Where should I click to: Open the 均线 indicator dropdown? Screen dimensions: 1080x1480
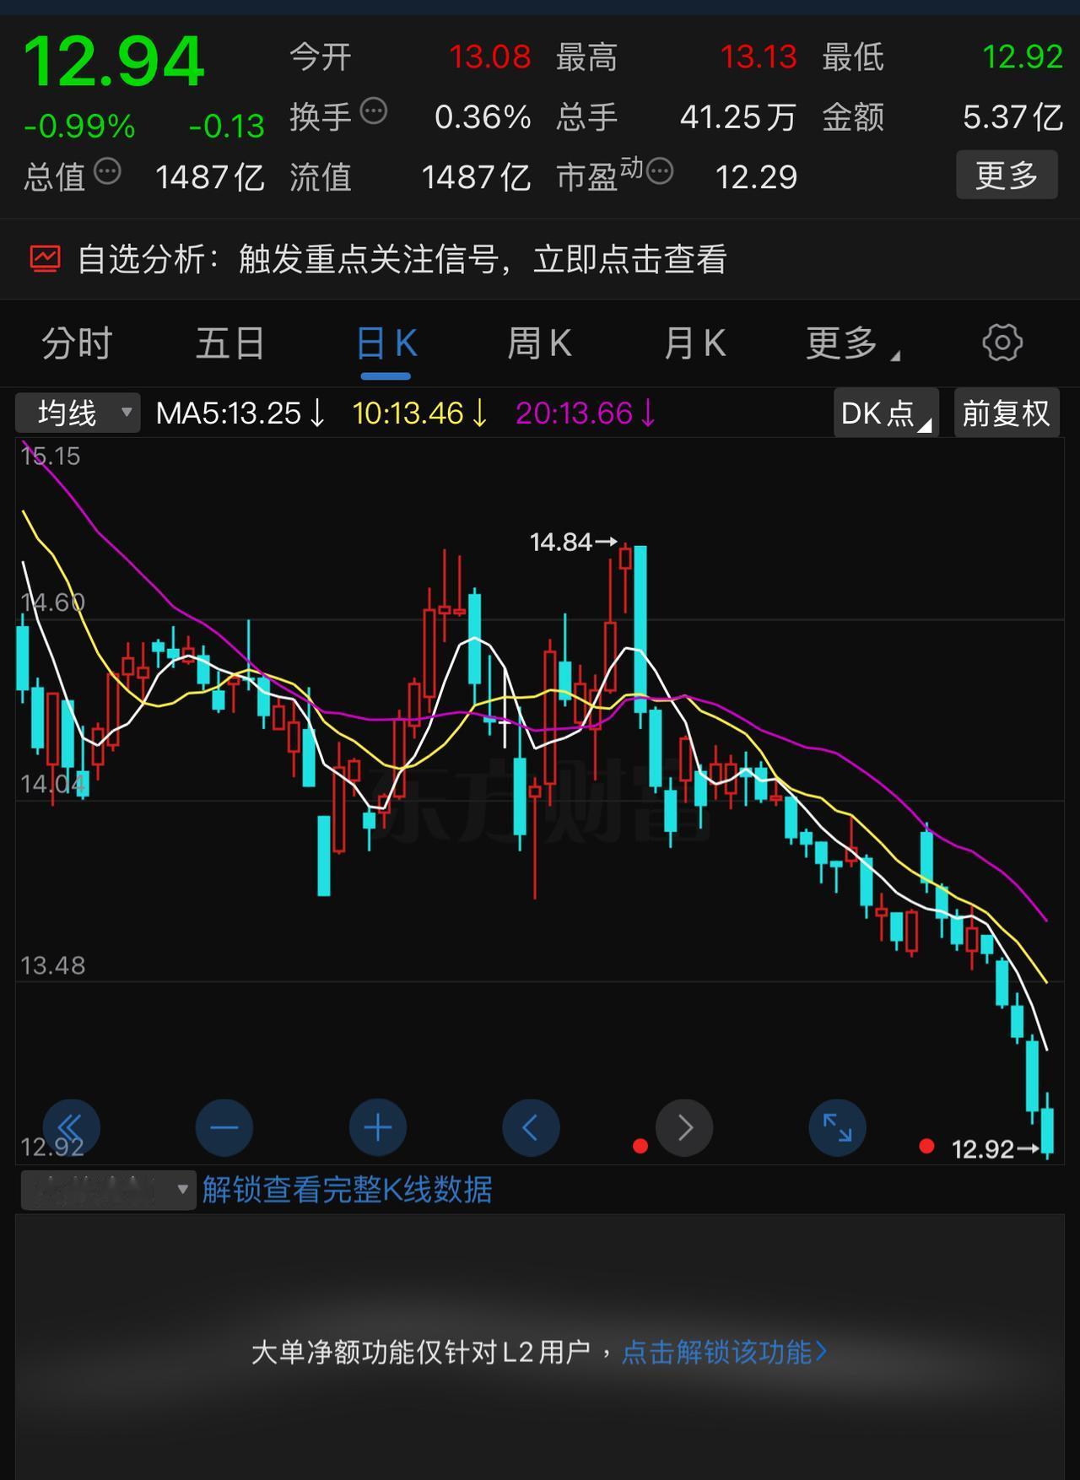click(78, 413)
